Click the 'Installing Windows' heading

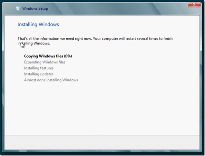(38, 24)
